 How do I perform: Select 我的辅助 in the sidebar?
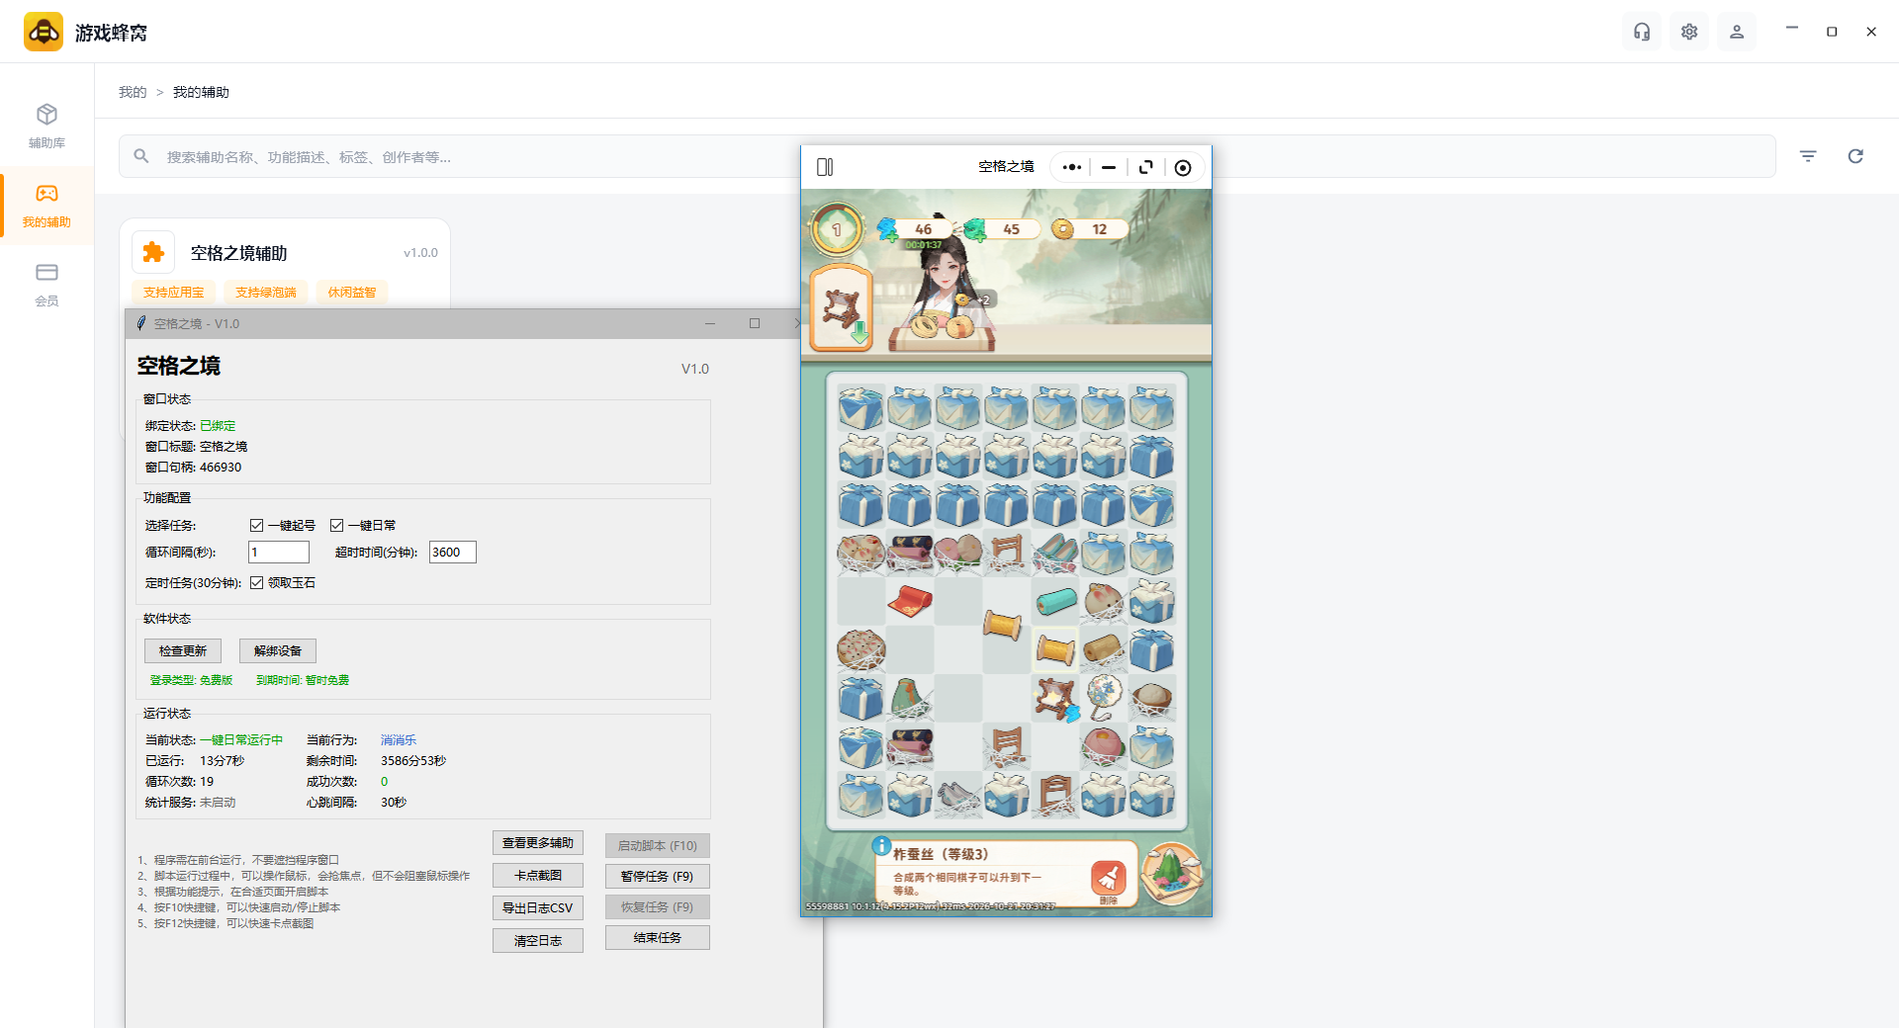[46, 206]
